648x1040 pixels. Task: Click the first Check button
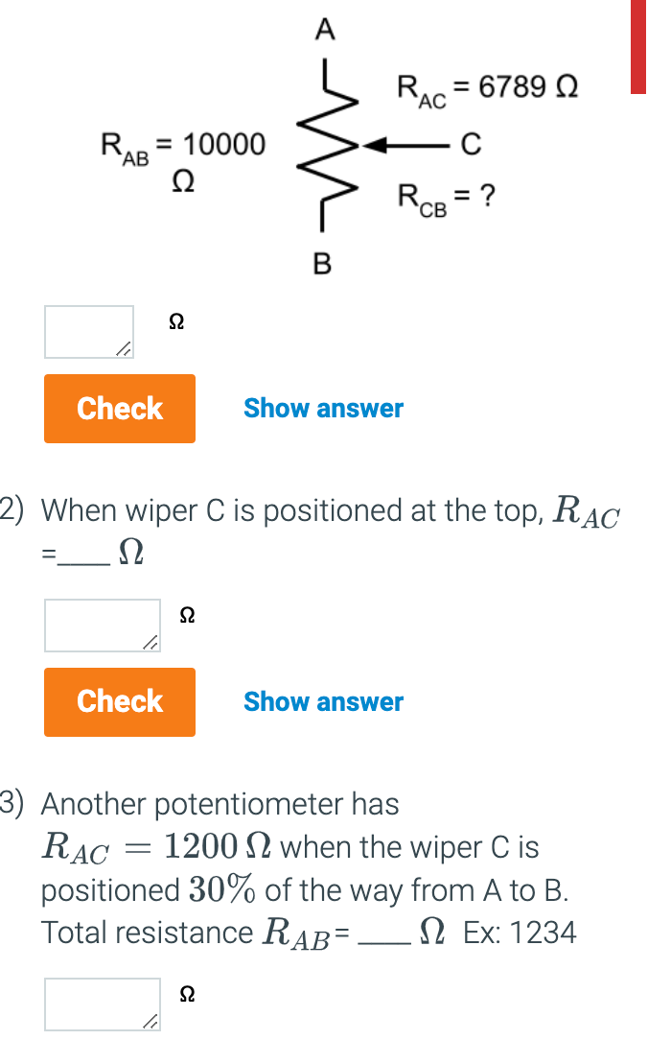[119, 409]
